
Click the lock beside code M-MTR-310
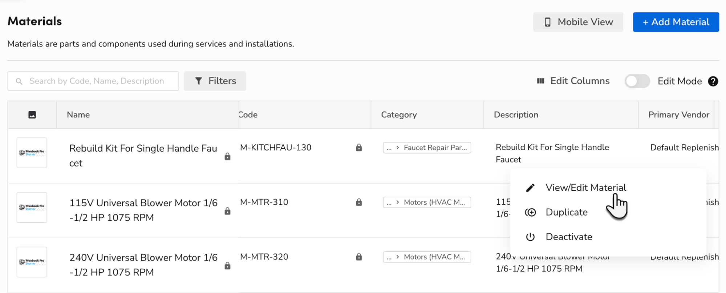point(359,202)
